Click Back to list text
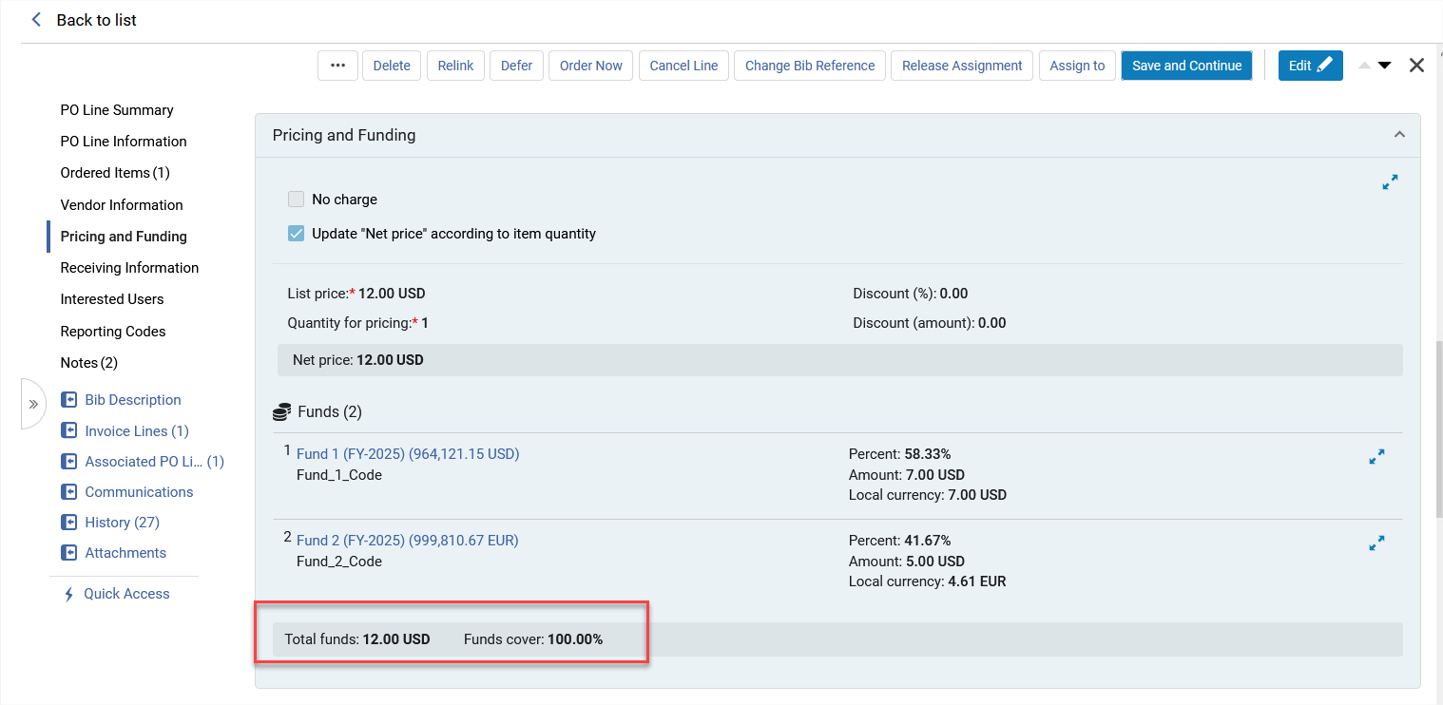 pyautogui.click(x=97, y=20)
